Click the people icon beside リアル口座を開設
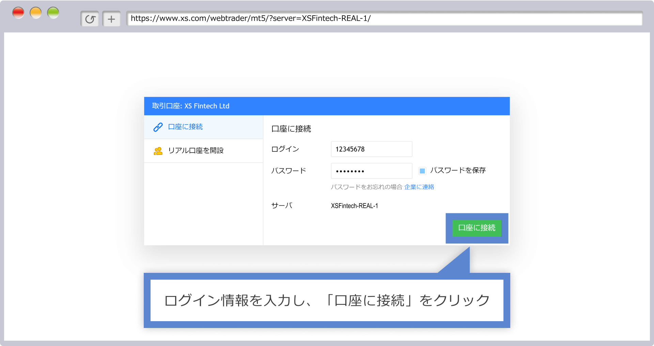The image size is (654, 346). tap(158, 151)
